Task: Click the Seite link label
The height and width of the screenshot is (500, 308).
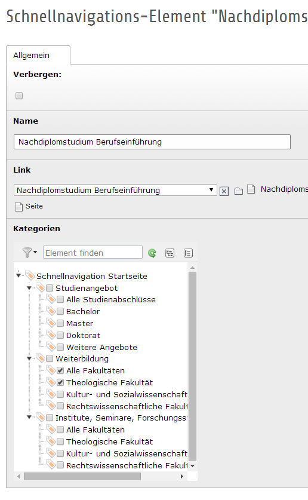Action: (35, 206)
